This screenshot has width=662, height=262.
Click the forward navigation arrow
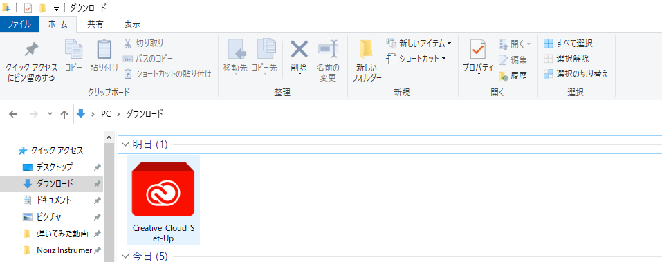coord(35,114)
